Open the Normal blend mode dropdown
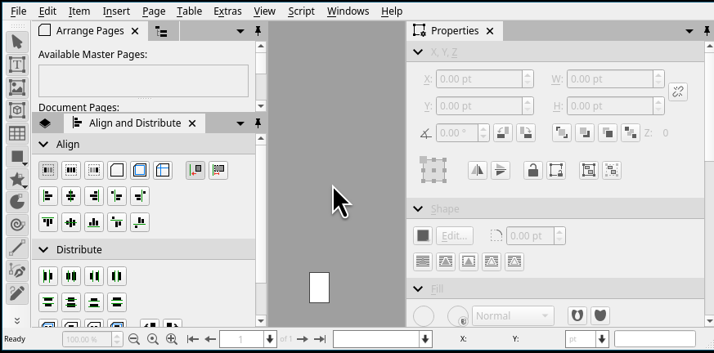 coord(513,316)
